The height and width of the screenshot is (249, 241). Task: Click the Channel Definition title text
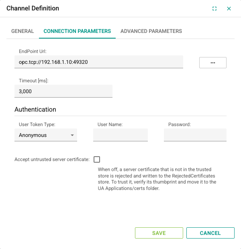tap(33, 8)
